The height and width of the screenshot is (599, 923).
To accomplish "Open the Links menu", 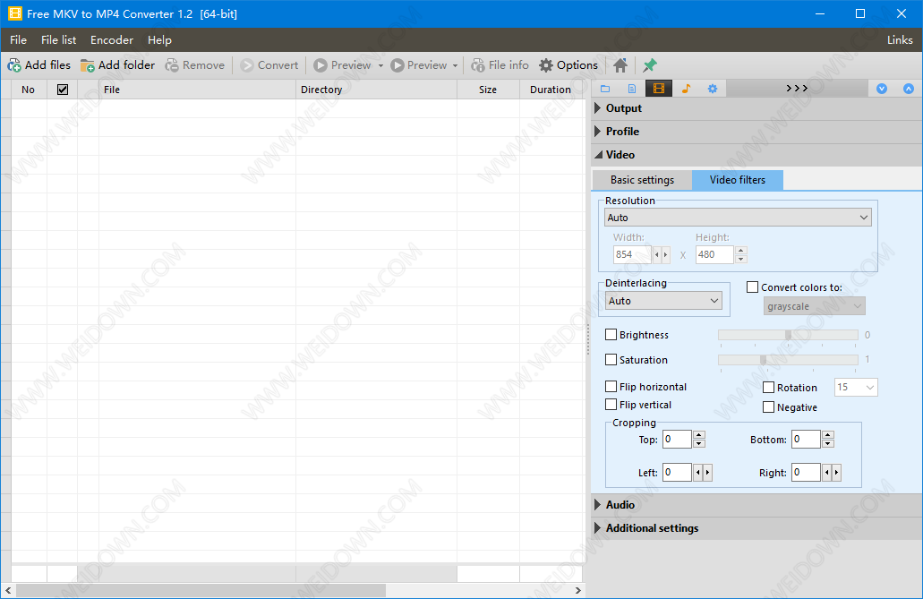I will coord(900,40).
